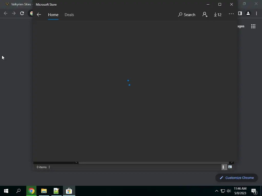Open the taskbar clock and date
Image resolution: width=262 pixels, height=196 pixels.
240,191
